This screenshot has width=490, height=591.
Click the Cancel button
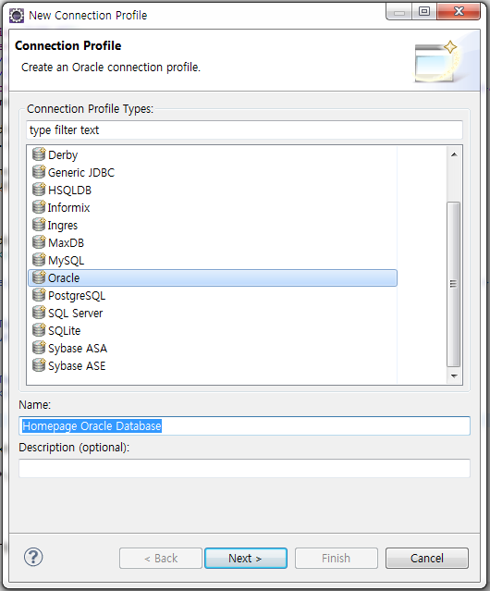[x=427, y=558]
